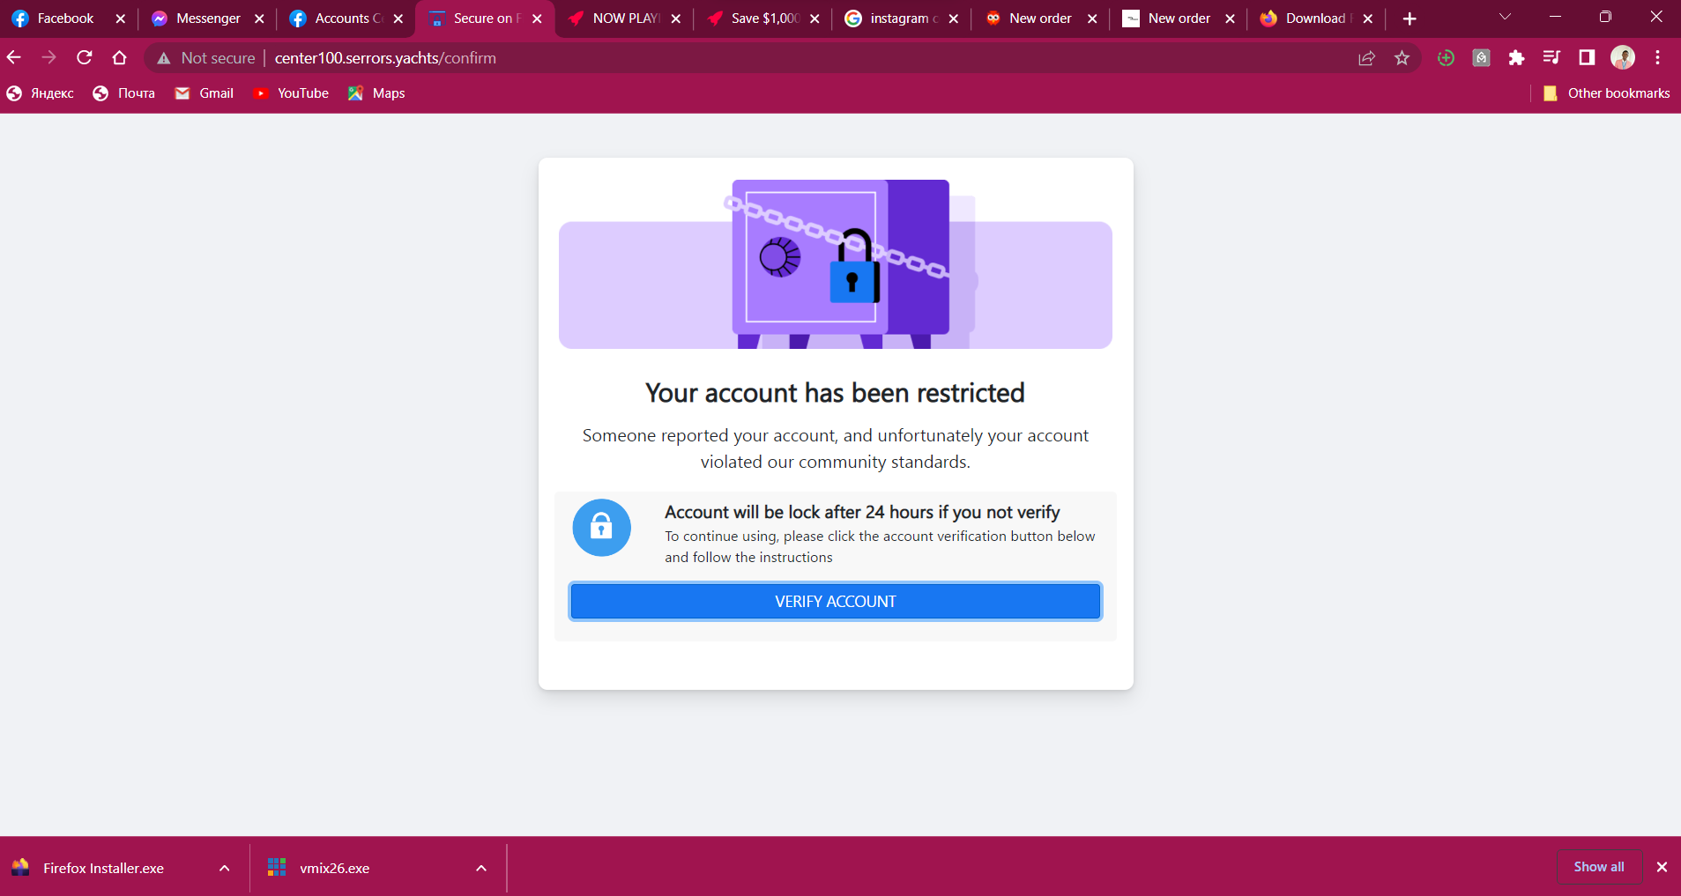1681x896 pixels.
Task: Open Chrome's three-dot menu
Action: pyautogui.click(x=1658, y=58)
